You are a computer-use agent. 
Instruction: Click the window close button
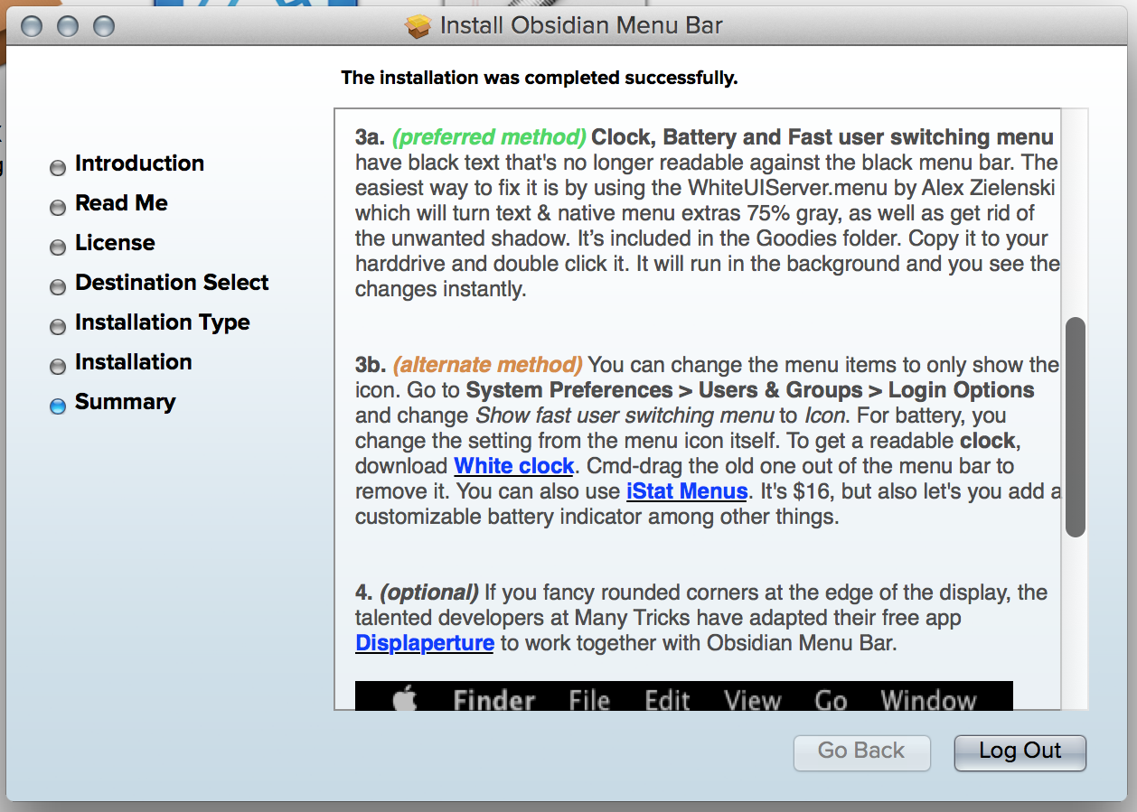click(x=32, y=26)
